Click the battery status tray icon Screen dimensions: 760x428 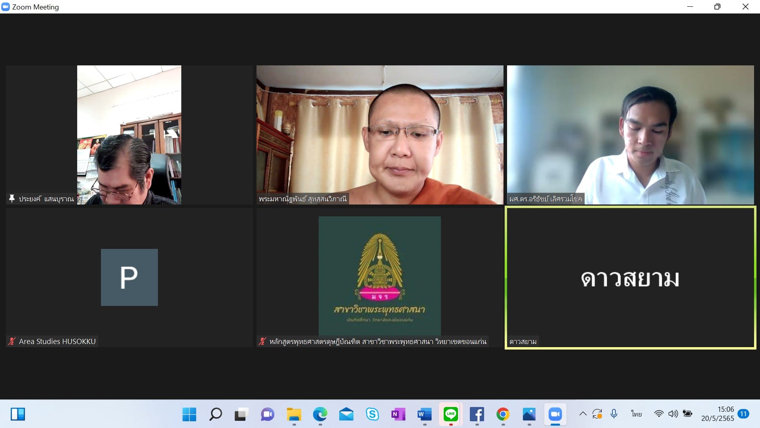(688, 414)
